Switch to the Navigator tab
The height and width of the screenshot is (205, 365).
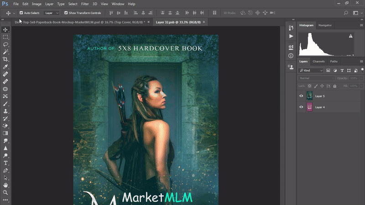click(325, 25)
